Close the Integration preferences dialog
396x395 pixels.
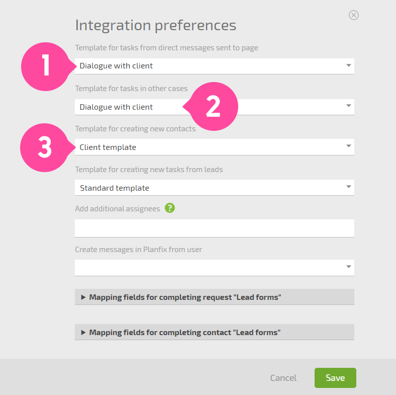point(354,15)
